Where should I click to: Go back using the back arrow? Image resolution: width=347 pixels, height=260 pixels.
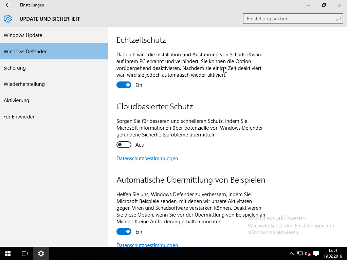click(x=8, y=5)
